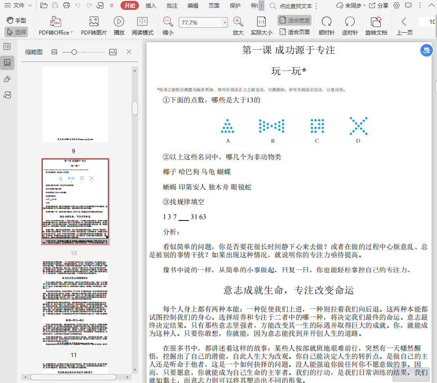Open the thumbnails sidebar icon
This screenshot has width=437, height=383.
[7, 62]
